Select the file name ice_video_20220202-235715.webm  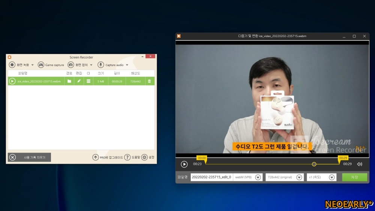click(39, 81)
